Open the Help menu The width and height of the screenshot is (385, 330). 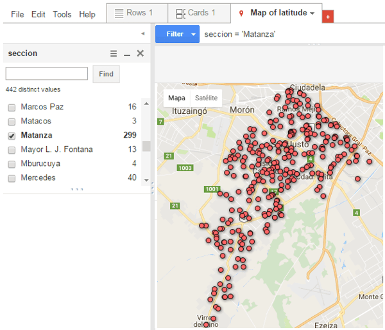[x=87, y=14]
